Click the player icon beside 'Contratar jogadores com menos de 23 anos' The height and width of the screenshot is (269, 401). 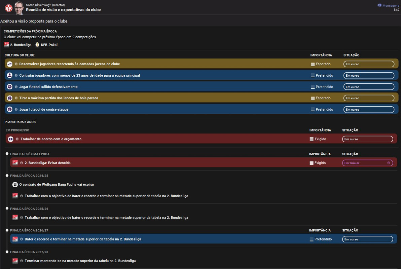(x=10, y=75)
